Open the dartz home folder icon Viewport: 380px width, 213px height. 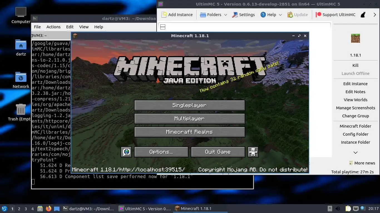21,45
